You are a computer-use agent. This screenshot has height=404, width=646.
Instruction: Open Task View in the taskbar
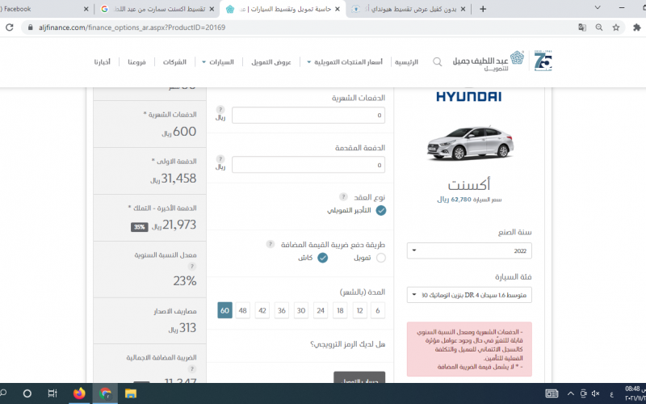click(x=52, y=393)
